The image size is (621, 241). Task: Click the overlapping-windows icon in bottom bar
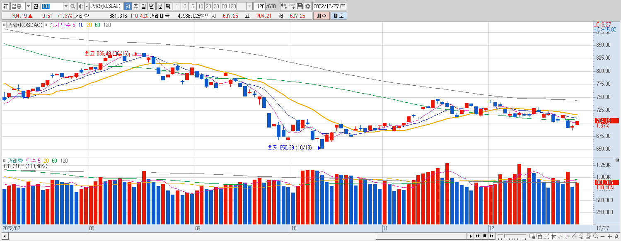tap(539, 236)
